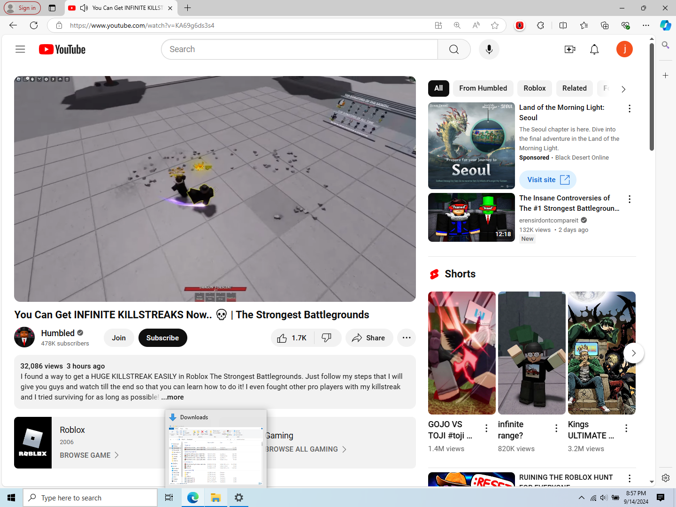Open the Seoul ad thumbnail
676x507 pixels.
(x=471, y=146)
